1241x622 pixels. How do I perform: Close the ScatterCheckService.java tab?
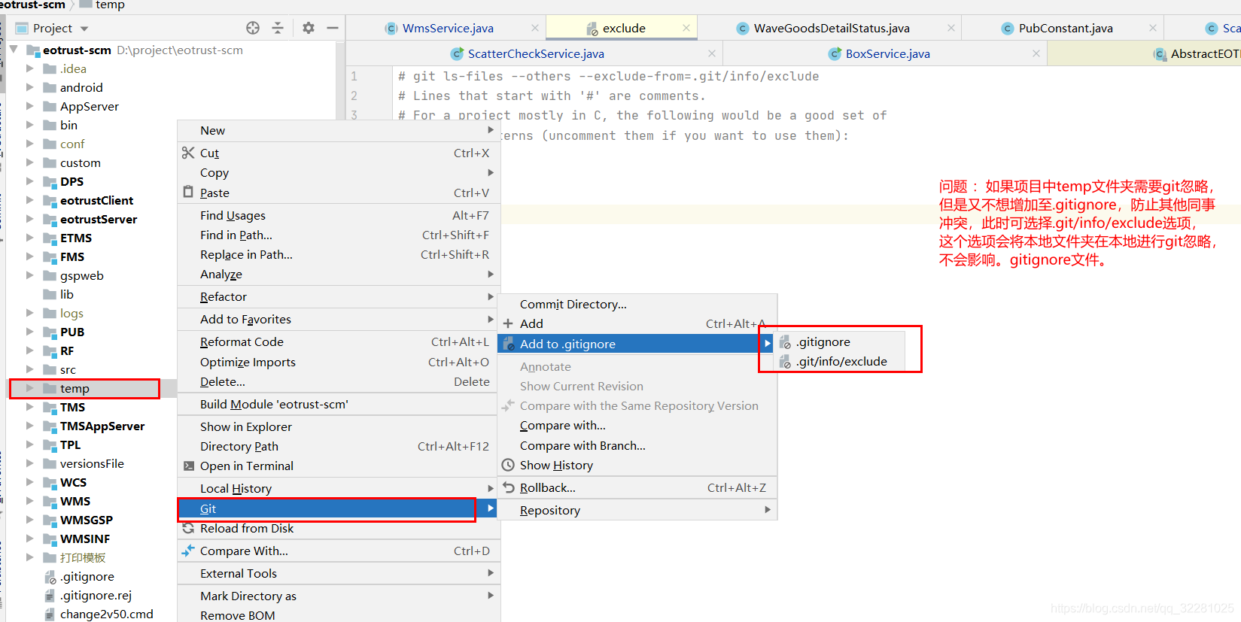(x=712, y=53)
